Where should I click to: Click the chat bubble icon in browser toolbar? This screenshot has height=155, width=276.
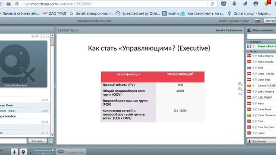[256, 4]
